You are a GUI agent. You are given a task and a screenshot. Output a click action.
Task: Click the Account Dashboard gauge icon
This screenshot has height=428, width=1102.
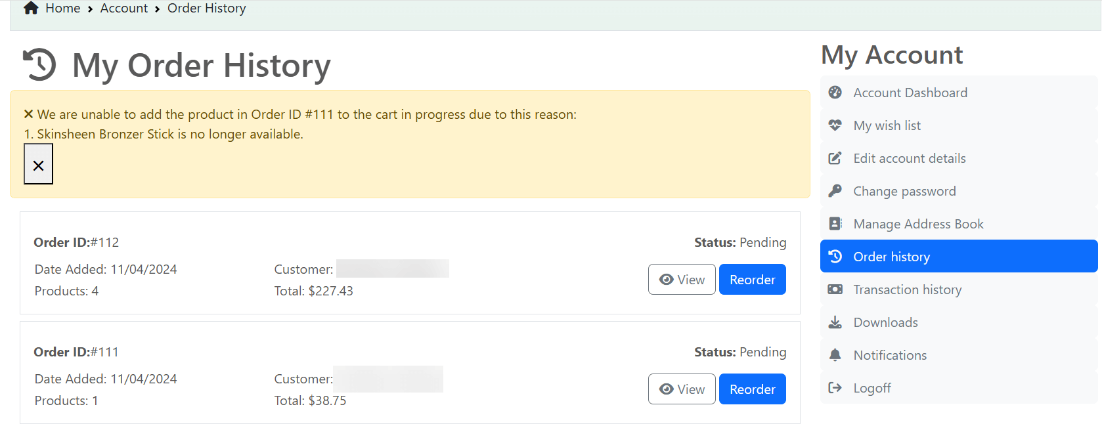pyautogui.click(x=835, y=93)
